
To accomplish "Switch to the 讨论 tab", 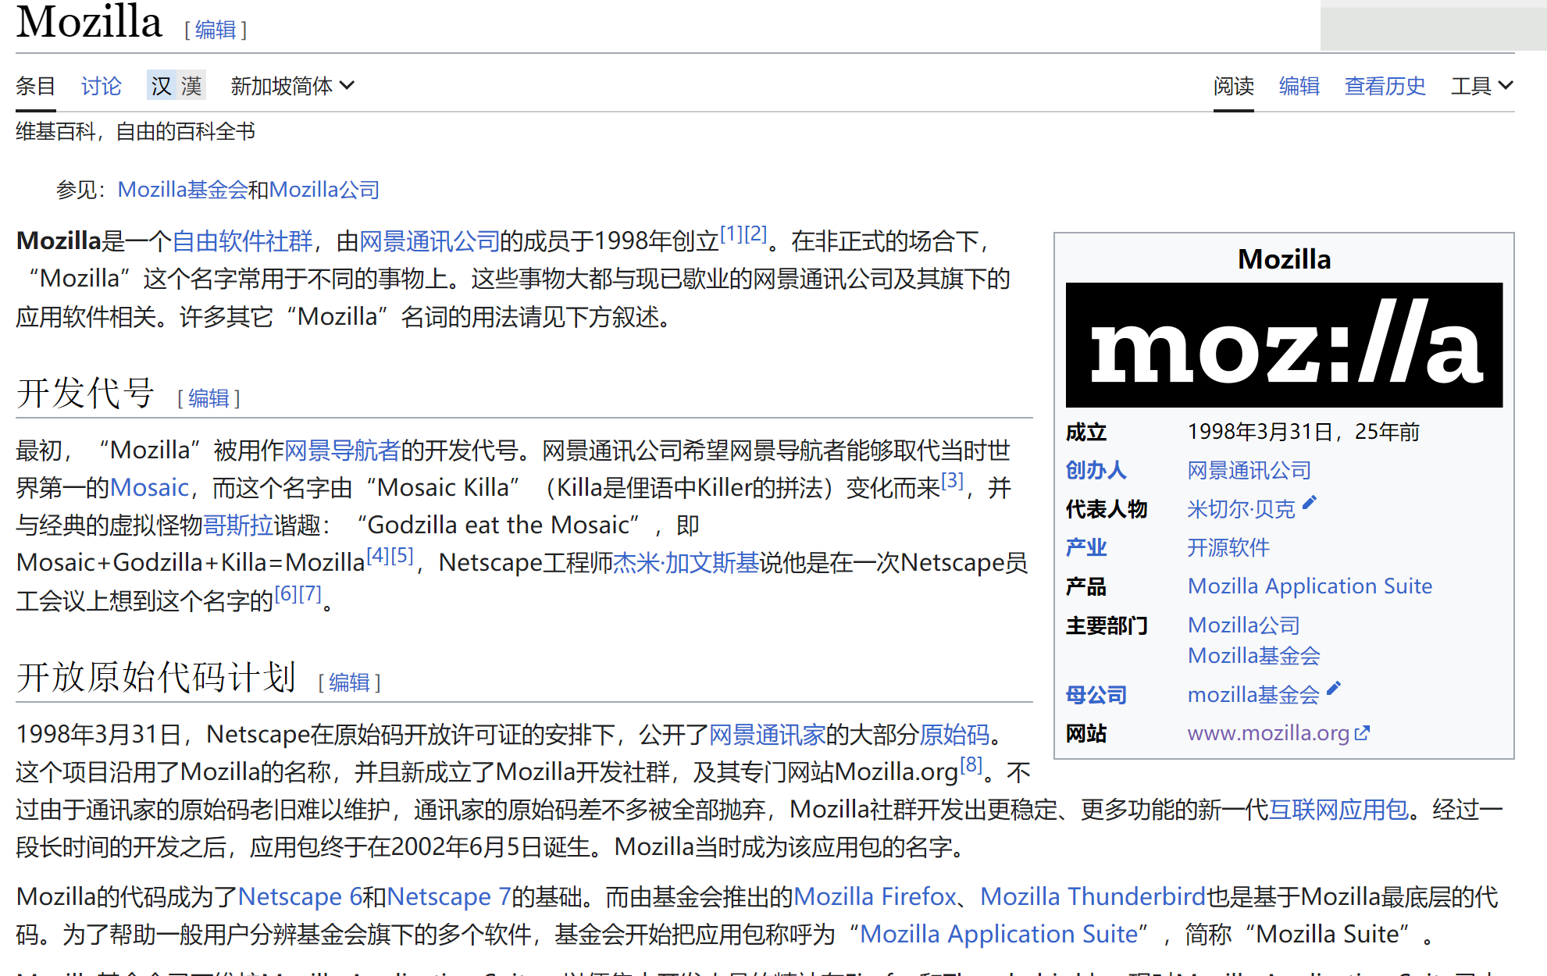I will pyautogui.click(x=101, y=86).
